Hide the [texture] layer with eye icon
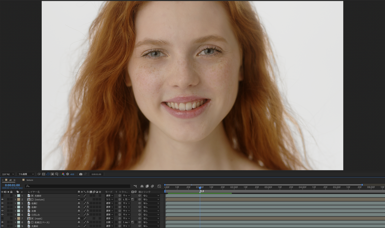The height and width of the screenshot is (228, 385). click(2, 199)
